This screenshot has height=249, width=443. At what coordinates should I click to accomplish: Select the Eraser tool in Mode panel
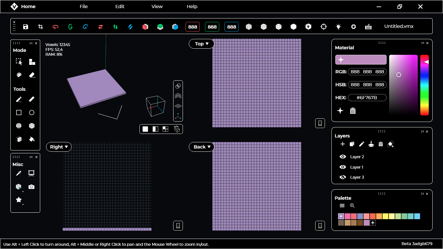pos(31,75)
